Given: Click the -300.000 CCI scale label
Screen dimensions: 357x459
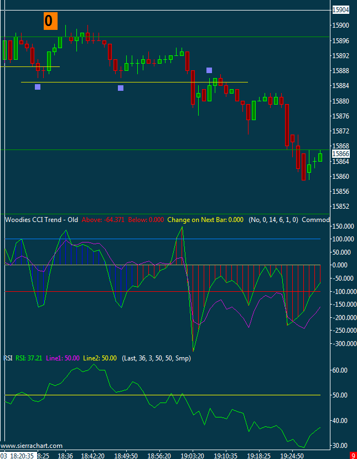Looking at the screenshot, I should click(344, 343).
